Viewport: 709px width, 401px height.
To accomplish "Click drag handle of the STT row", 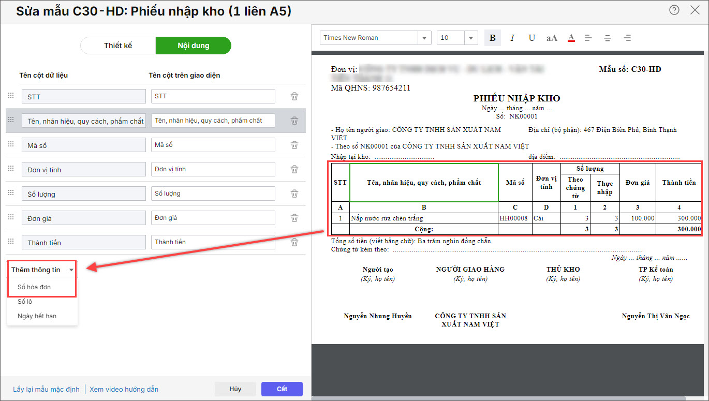I will click(x=10, y=96).
